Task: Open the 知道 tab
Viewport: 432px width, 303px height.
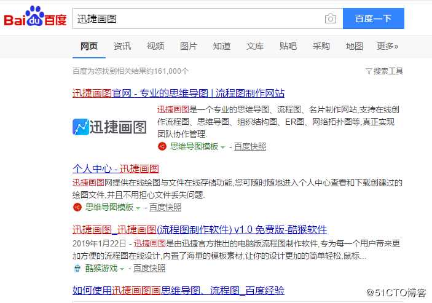Action: [x=221, y=46]
